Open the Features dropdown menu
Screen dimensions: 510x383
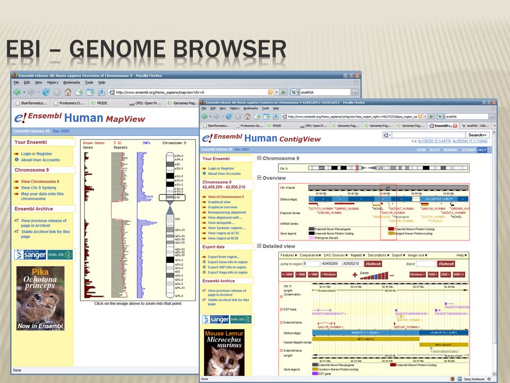pyautogui.click(x=289, y=255)
